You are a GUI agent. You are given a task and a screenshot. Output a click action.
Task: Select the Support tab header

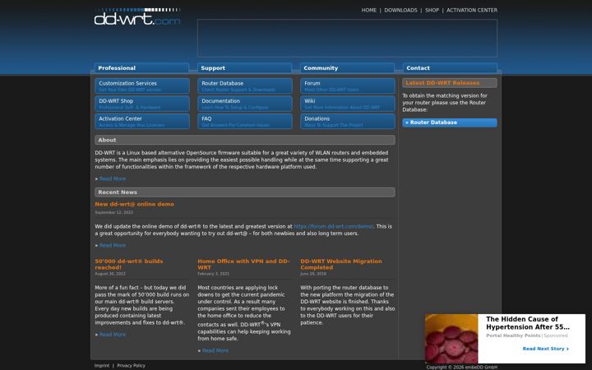pyautogui.click(x=245, y=68)
